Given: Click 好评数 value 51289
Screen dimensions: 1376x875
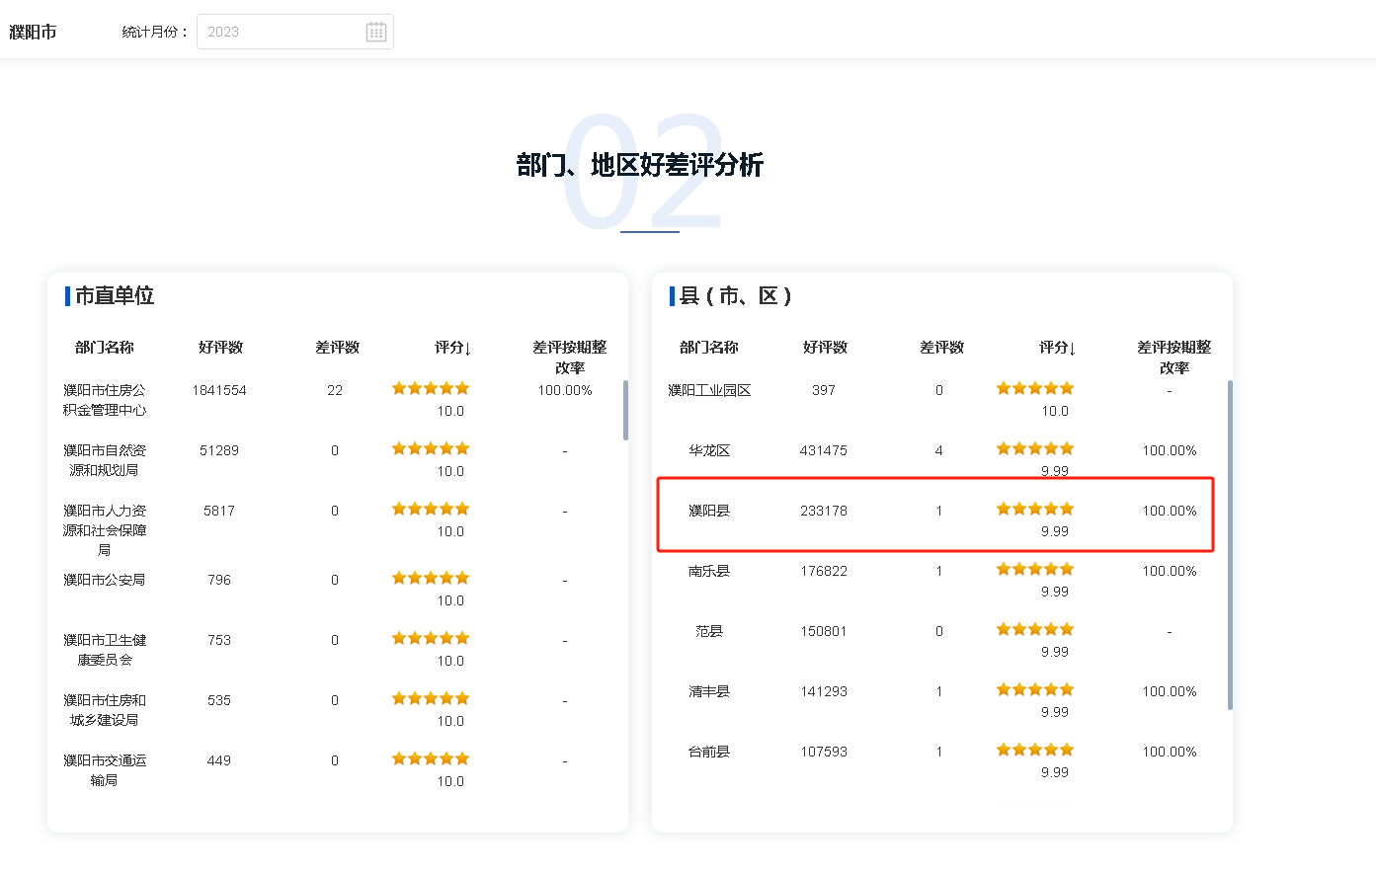Looking at the screenshot, I should click(x=219, y=450).
